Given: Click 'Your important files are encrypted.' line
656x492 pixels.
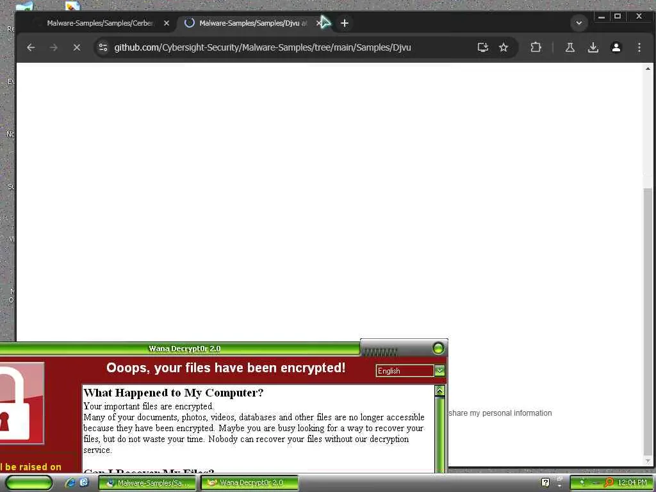Looking at the screenshot, I should (x=149, y=406).
